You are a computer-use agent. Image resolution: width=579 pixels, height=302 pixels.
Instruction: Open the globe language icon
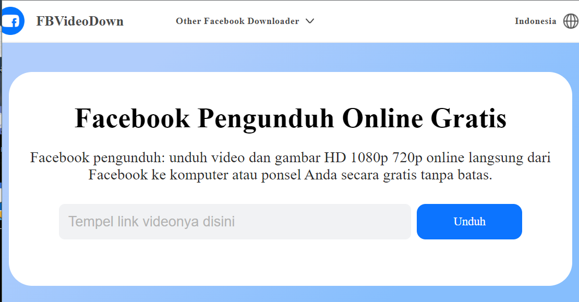(571, 21)
